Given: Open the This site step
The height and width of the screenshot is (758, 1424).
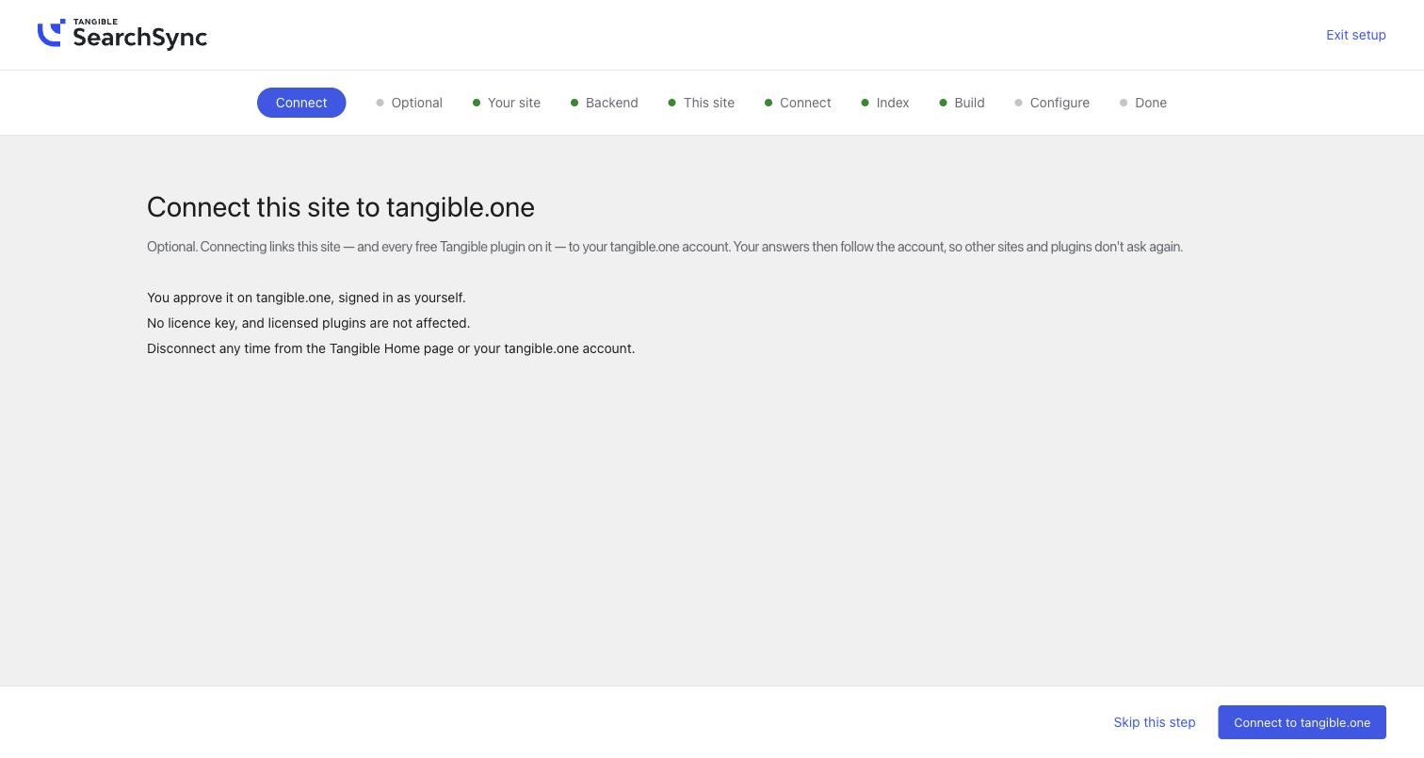Looking at the screenshot, I should [702, 103].
